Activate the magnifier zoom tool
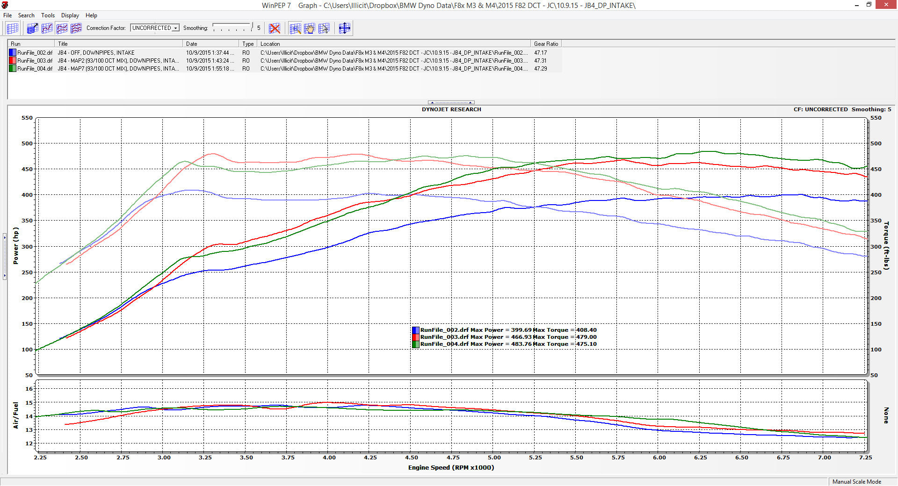898x486 pixels. [295, 29]
